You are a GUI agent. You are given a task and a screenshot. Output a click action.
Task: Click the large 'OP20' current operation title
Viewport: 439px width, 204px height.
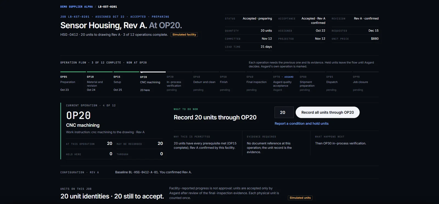[x=78, y=115]
